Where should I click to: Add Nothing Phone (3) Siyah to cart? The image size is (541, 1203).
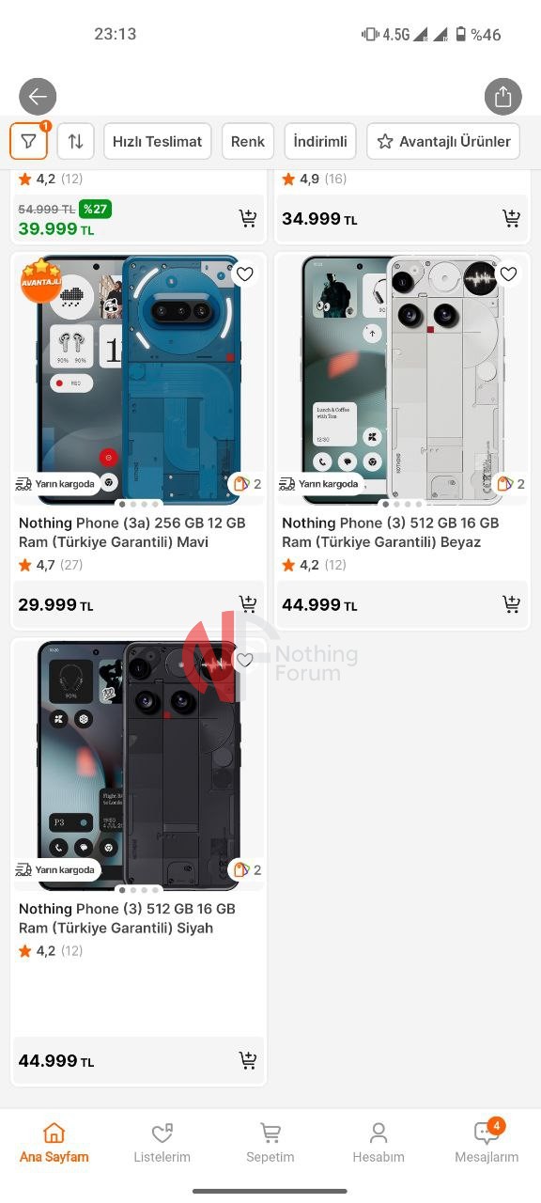pos(248,1061)
